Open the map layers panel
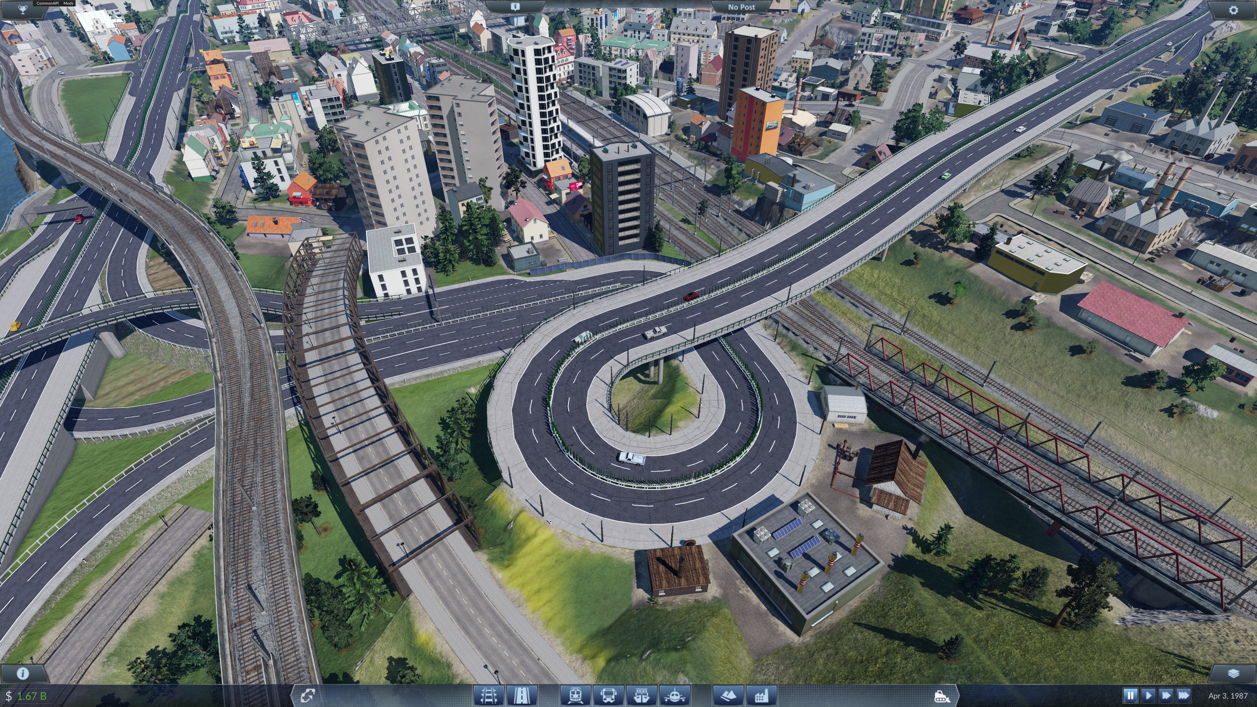 pos(1233,673)
